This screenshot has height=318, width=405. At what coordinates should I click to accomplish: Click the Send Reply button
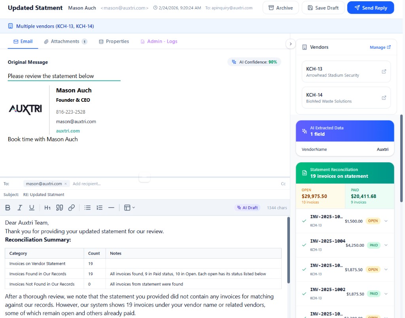370,8
